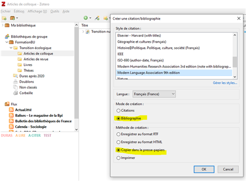Open the Fichier menu

[x=6, y=11]
